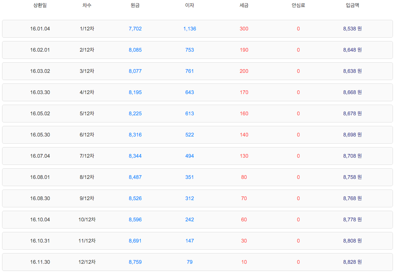Click deposit amount 8,698 원
The height and width of the screenshot is (273, 395).
[x=352, y=135]
